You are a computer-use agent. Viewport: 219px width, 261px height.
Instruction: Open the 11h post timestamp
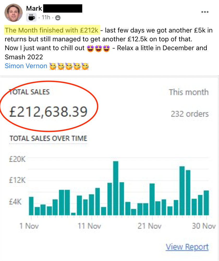point(46,18)
